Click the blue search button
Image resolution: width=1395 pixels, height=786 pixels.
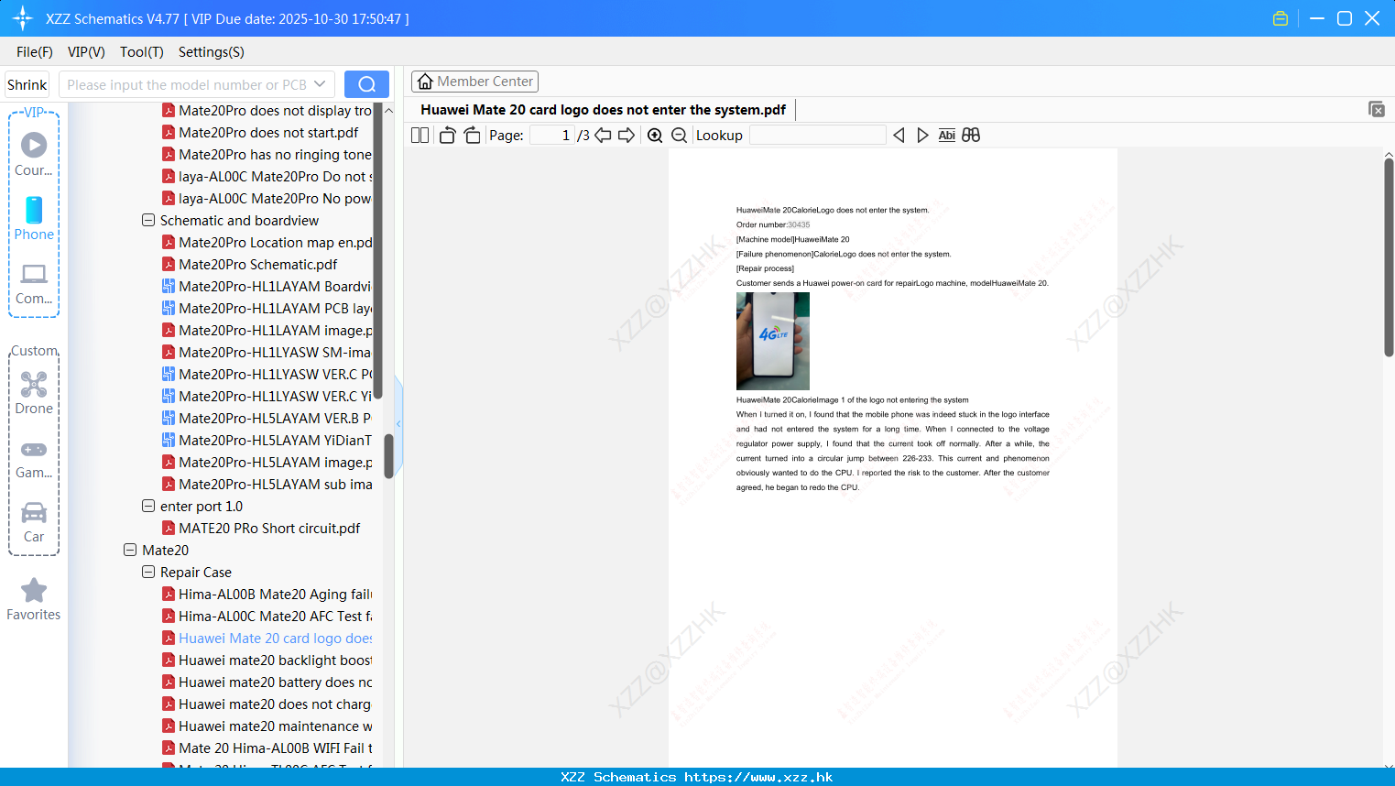tap(366, 84)
